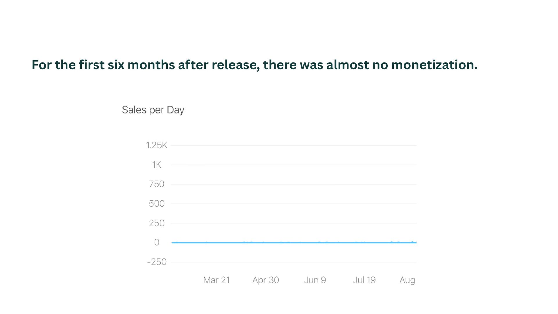Click the 1.25K y-axis label
The image size is (558, 314).
[156, 145]
